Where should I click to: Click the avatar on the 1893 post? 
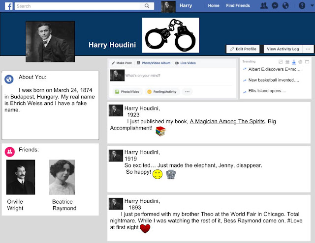[116, 204]
